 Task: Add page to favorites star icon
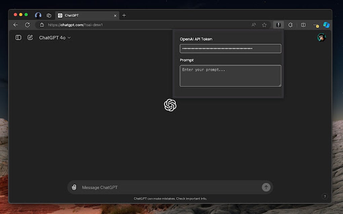(264, 25)
